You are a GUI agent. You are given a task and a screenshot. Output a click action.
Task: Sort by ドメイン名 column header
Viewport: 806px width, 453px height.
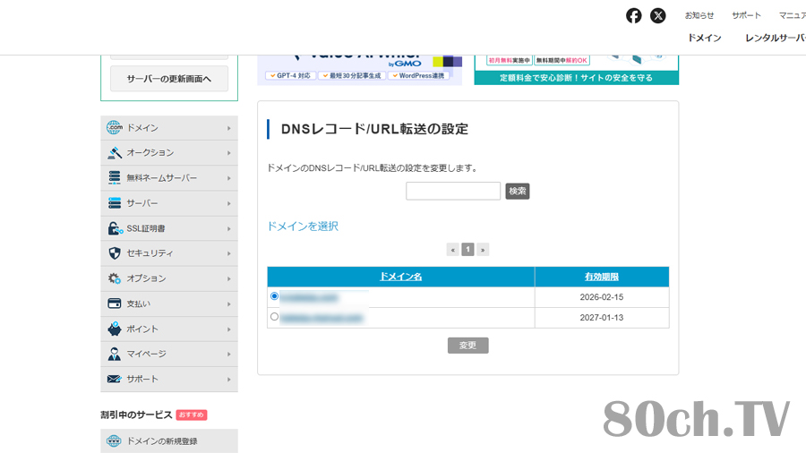tap(400, 277)
